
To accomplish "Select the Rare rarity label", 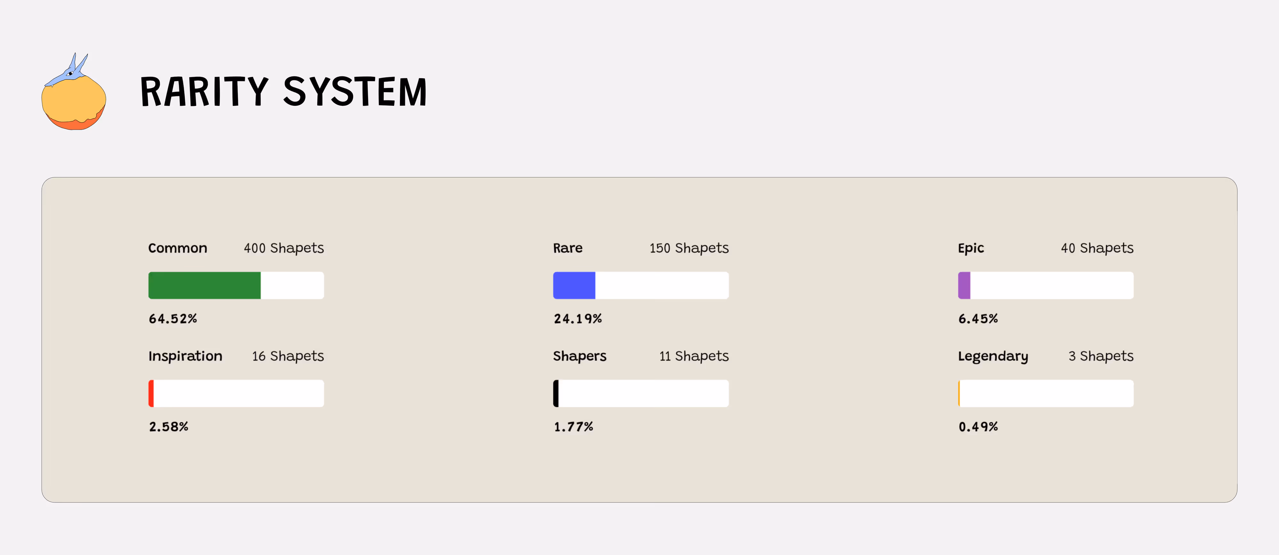I will point(568,248).
